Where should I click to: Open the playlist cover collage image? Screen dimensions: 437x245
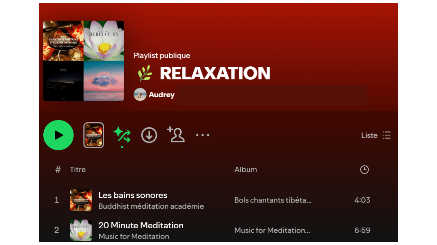(84, 61)
